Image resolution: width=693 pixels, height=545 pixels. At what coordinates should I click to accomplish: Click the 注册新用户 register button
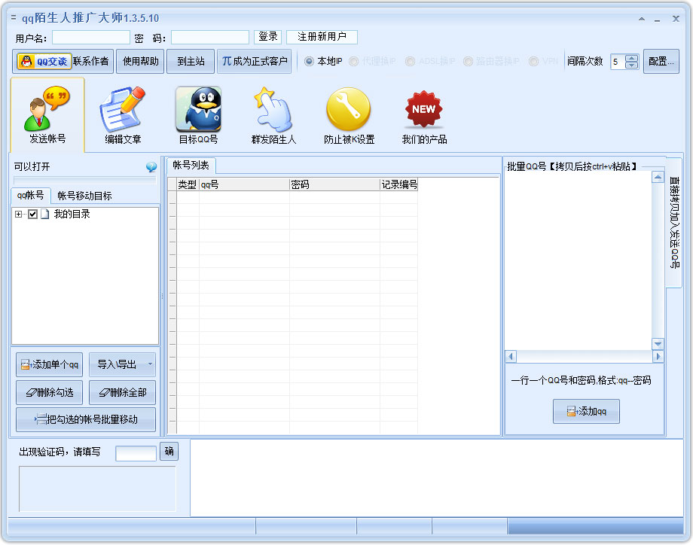pyautogui.click(x=322, y=37)
